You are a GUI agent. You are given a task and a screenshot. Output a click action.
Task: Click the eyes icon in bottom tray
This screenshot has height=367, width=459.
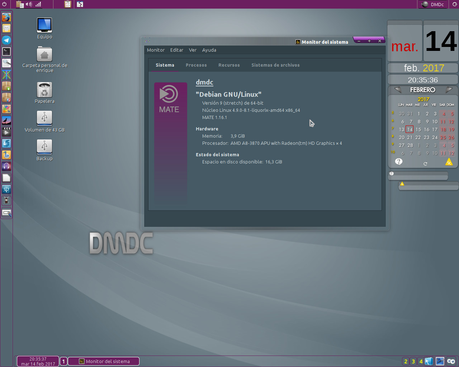[451, 361]
